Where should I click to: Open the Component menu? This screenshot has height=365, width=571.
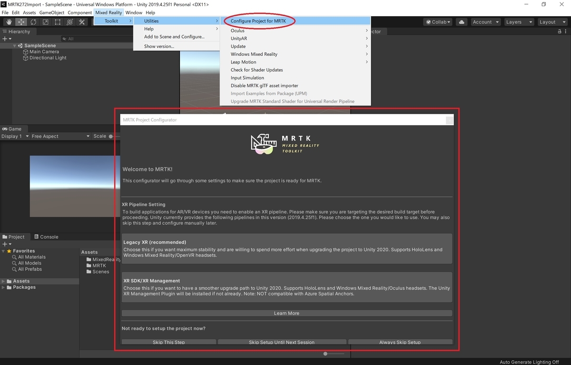[x=79, y=12]
